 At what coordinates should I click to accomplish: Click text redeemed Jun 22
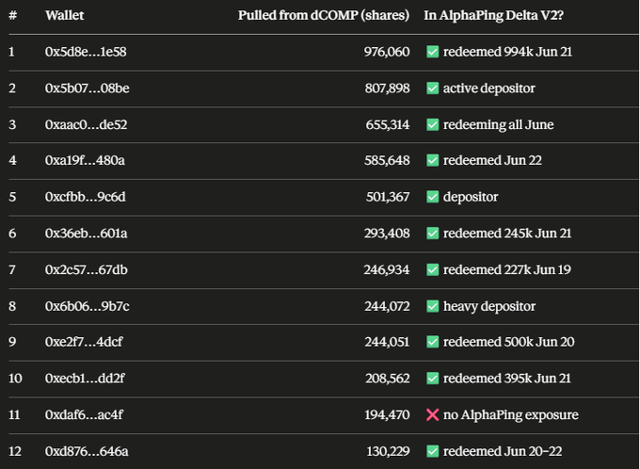[492, 160]
